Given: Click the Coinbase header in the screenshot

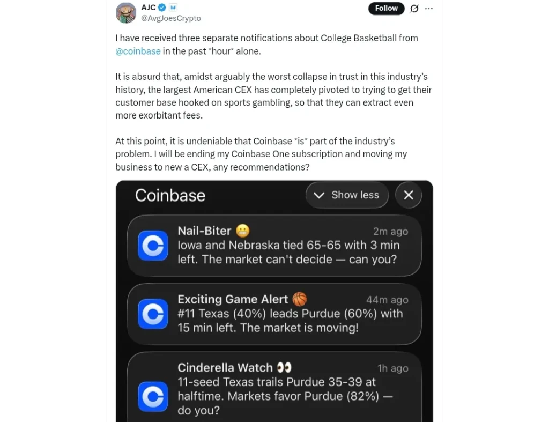Looking at the screenshot, I should [x=170, y=195].
